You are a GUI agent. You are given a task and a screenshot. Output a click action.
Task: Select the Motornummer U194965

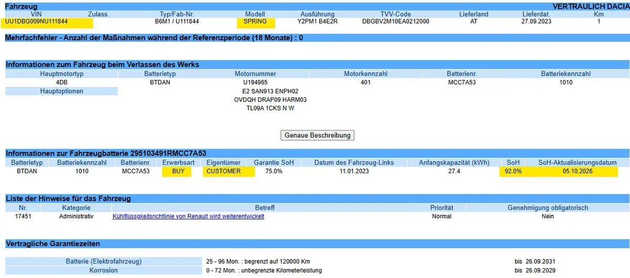pos(256,83)
